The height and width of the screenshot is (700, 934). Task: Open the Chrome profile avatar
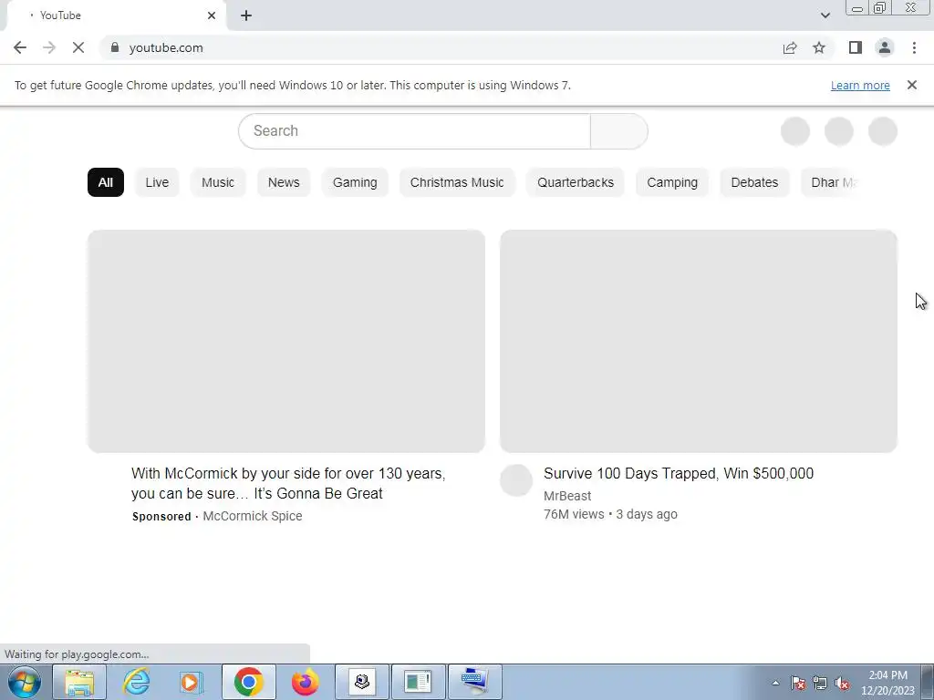click(x=885, y=47)
